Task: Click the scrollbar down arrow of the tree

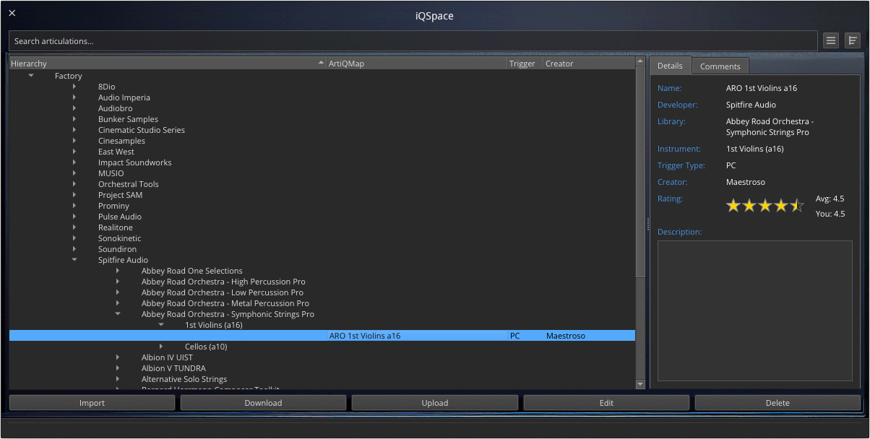Action: (x=639, y=384)
